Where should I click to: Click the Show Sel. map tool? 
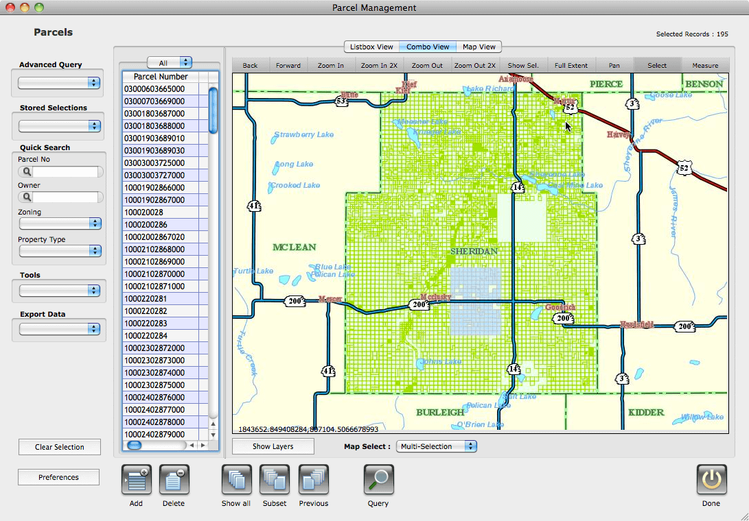click(523, 65)
